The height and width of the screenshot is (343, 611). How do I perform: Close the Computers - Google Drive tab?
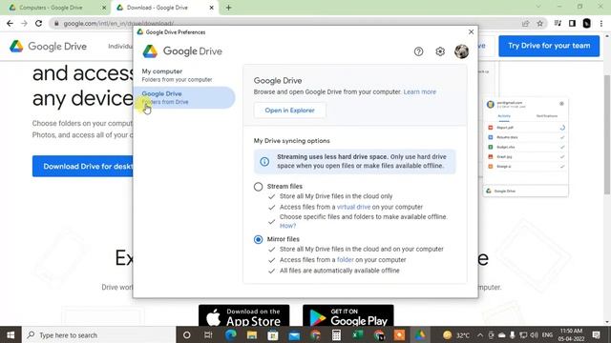click(104, 8)
